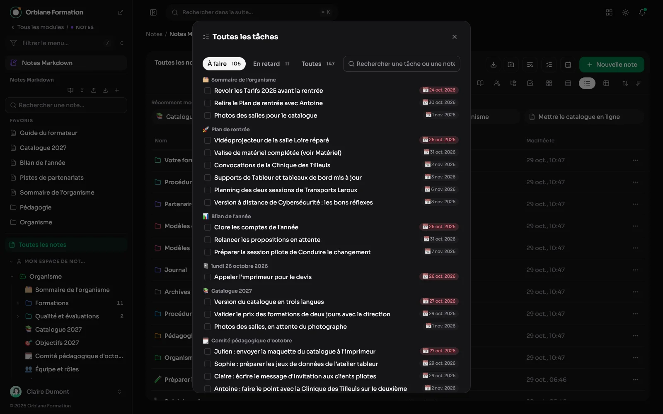
Task: Mark Clore les comptes de l'année done
Action: click(x=208, y=227)
